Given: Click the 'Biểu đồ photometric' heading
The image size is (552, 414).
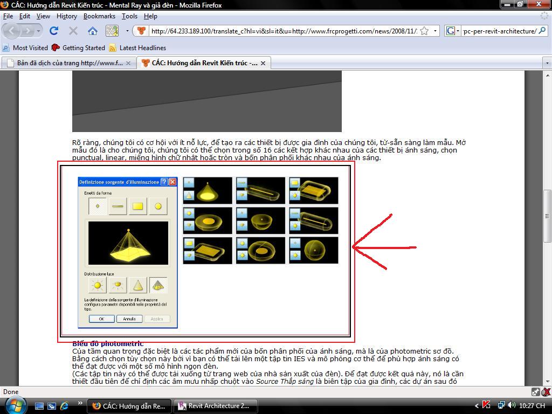Looking at the screenshot, I should (x=108, y=343).
